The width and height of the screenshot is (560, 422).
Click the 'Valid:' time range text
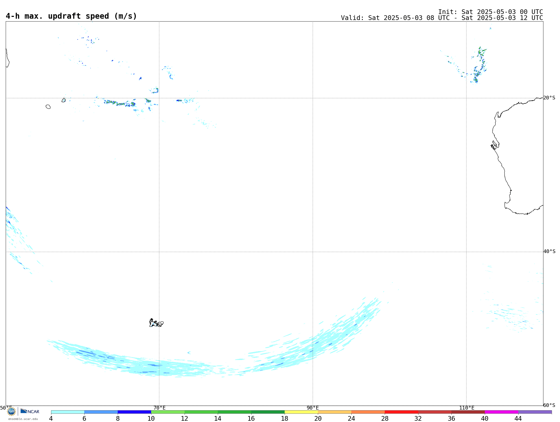pos(442,18)
